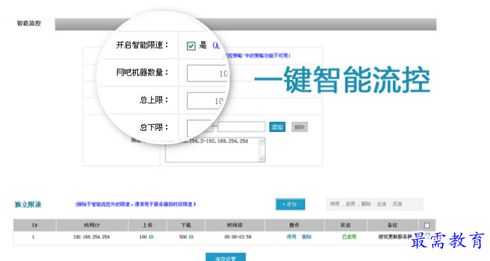
Task: Click the 总下限 input field
Action: click(199, 126)
